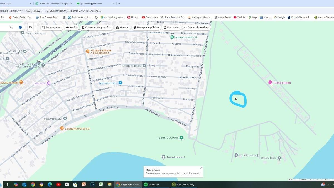
Task: Show Caixas eletrônicos on the map
Action: [x=196, y=28]
